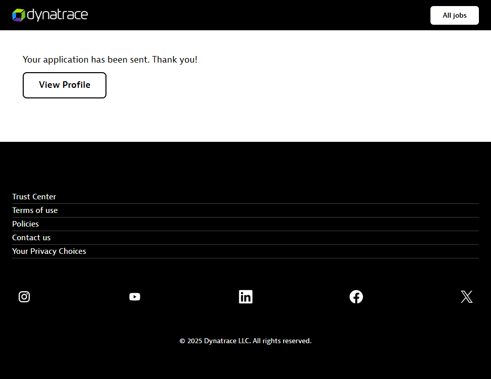Open the Instagram social media icon
491x379 pixels.
coord(24,297)
